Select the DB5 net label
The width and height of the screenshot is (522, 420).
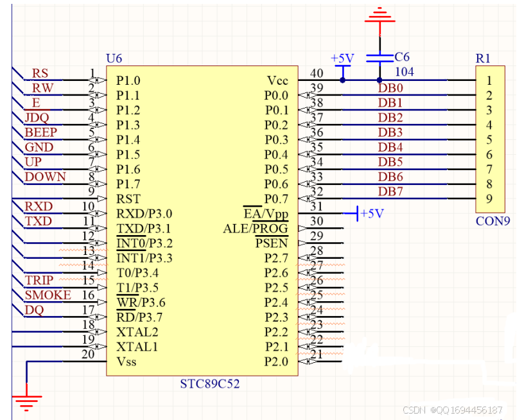pos(390,162)
